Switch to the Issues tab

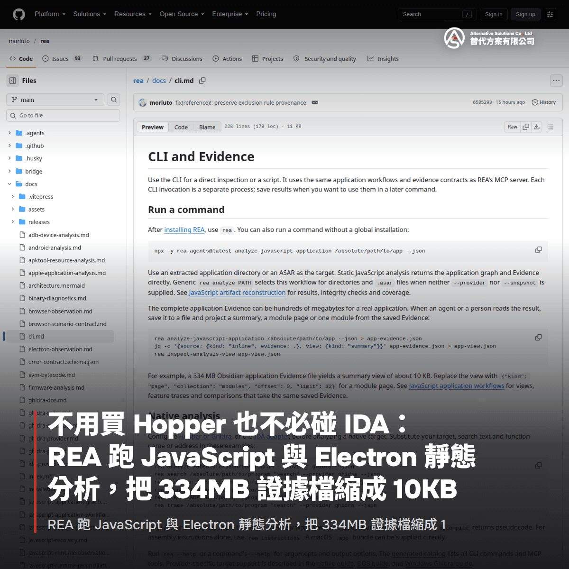coord(62,59)
